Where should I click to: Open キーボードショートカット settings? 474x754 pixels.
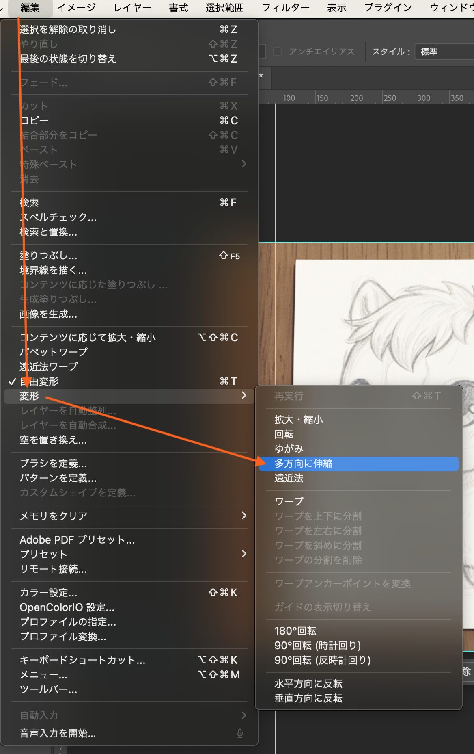[x=82, y=660]
